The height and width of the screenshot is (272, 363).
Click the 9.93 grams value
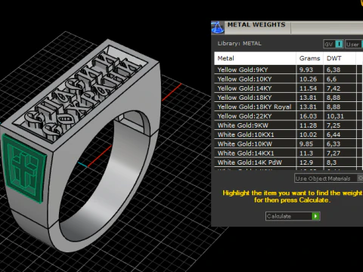[306, 70]
